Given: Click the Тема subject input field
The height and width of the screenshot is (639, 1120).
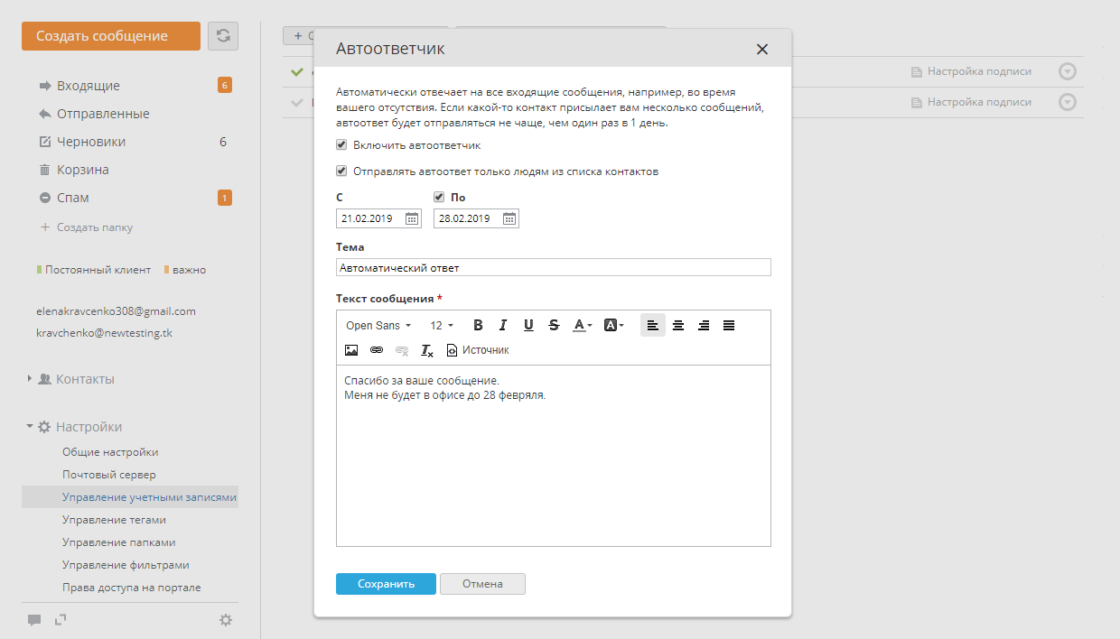Looking at the screenshot, I should (x=554, y=267).
